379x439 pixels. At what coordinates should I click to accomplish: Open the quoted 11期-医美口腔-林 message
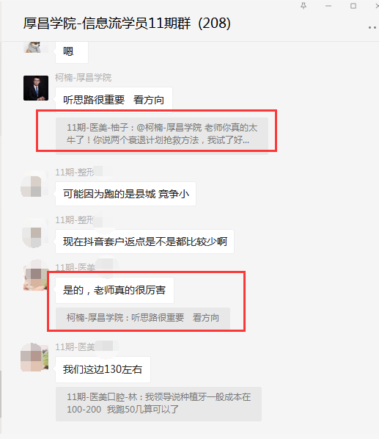(x=158, y=404)
